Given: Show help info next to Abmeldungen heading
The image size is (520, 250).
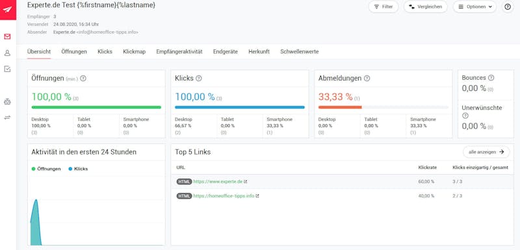Looking at the screenshot, I should pos(367,79).
